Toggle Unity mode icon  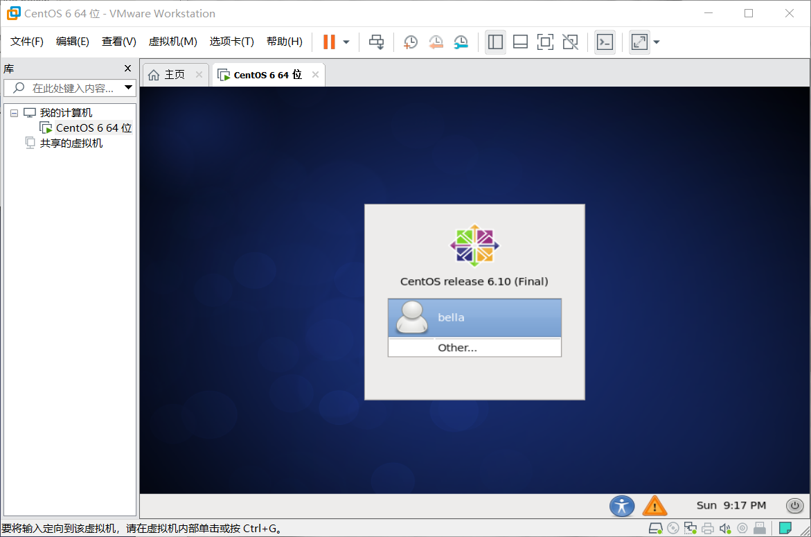(571, 42)
